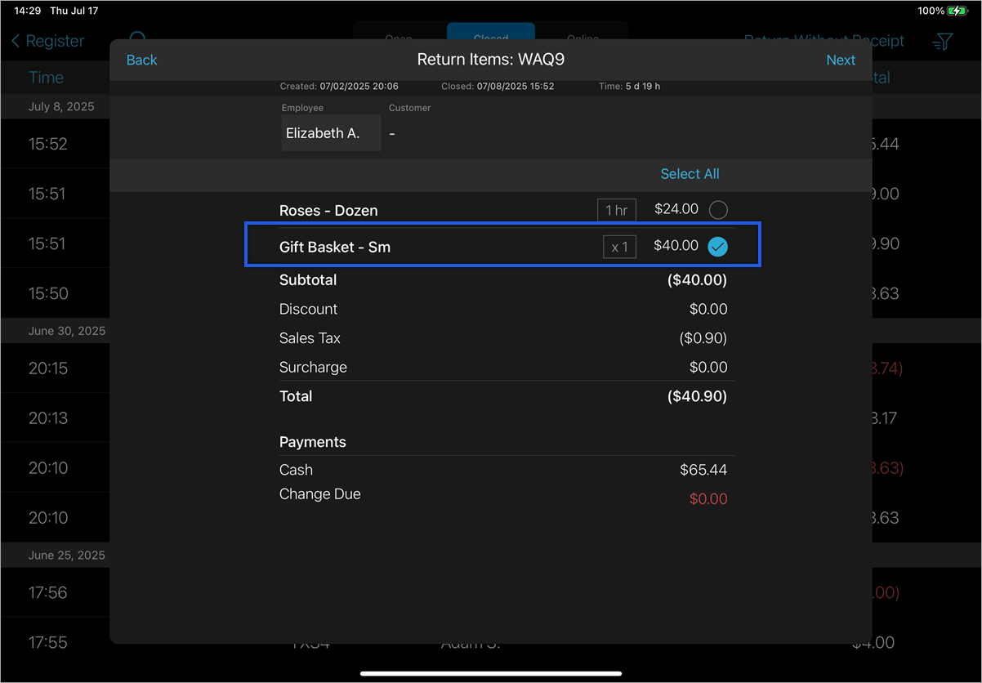Tap the June 25, 2025 date header

pyautogui.click(x=67, y=555)
